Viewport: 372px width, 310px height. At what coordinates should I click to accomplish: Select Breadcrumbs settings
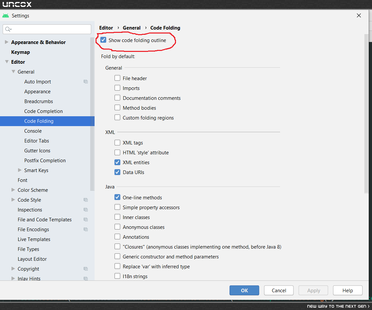click(38, 101)
